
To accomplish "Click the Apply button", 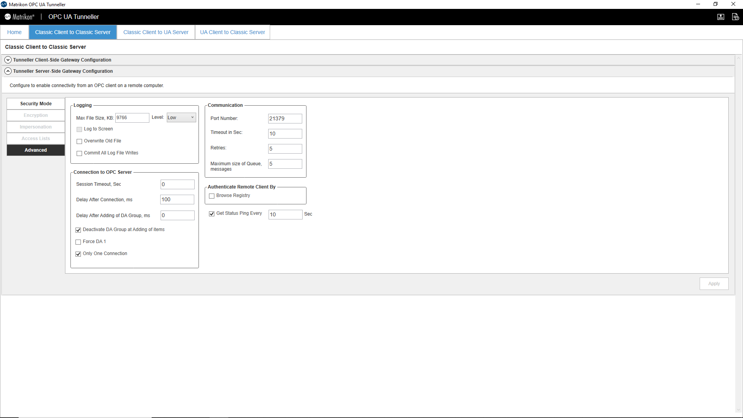I will 714,284.
